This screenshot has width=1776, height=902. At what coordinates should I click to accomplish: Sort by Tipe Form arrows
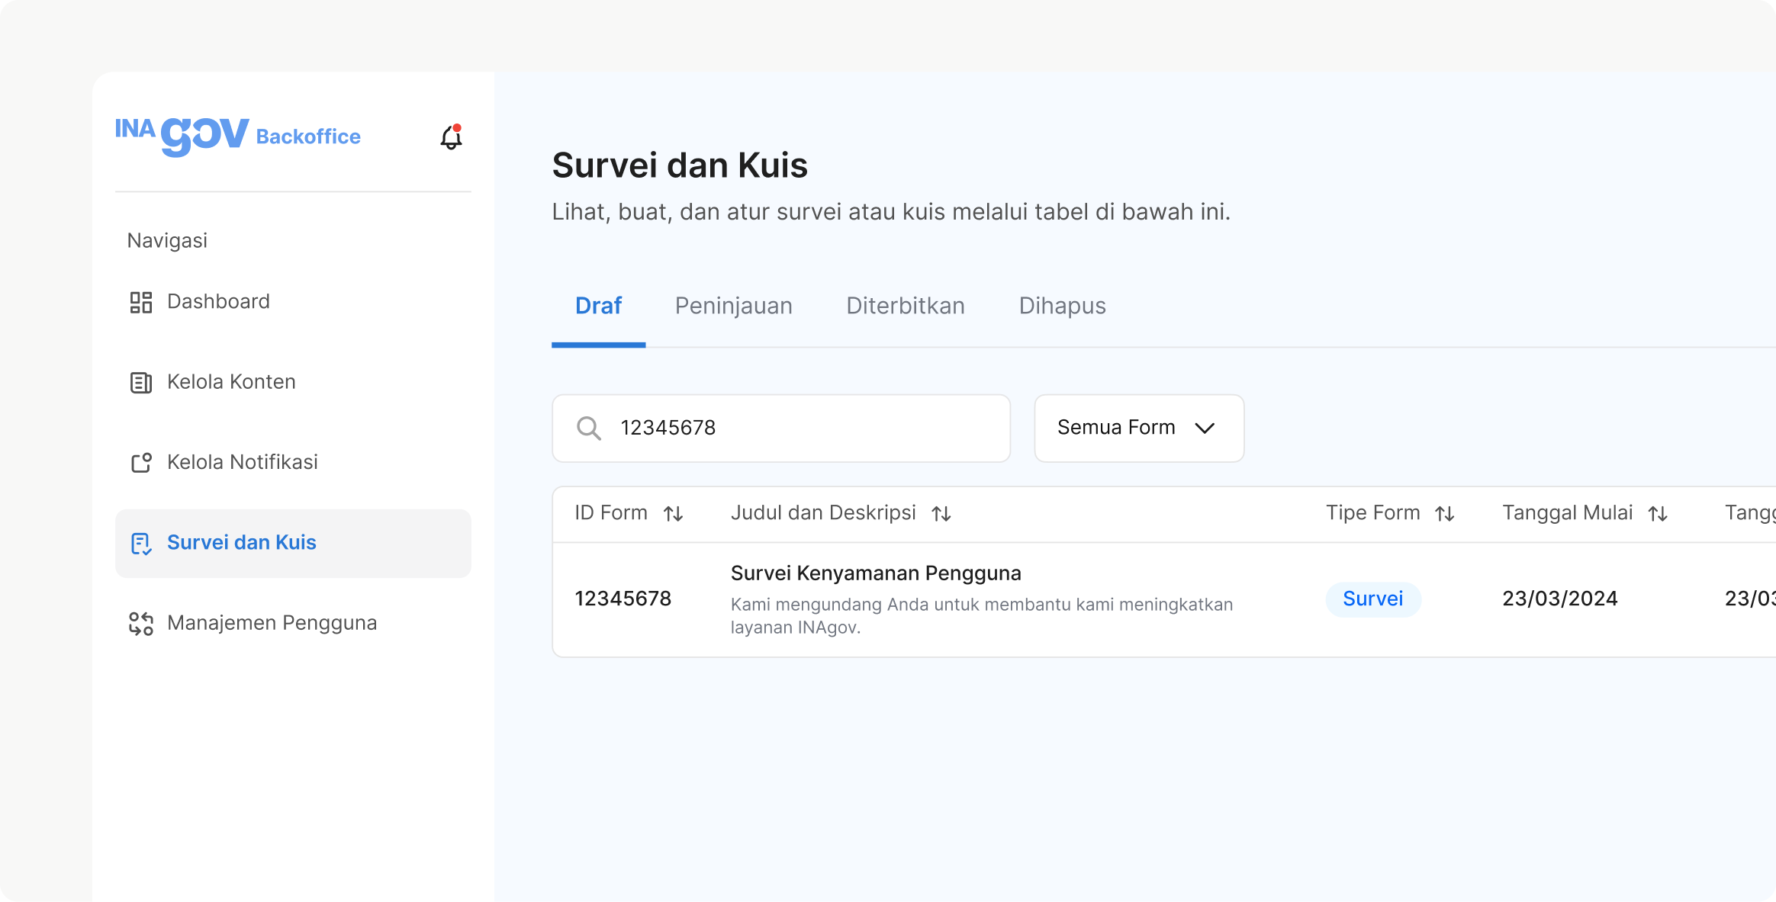point(1445,514)
